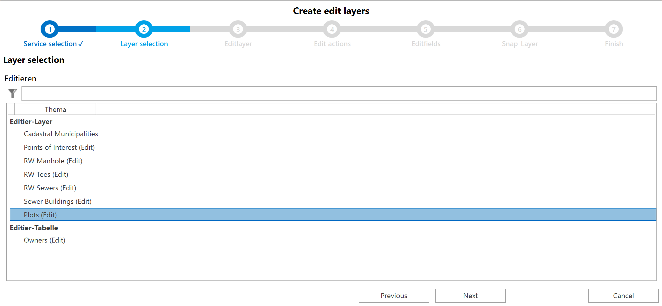Viewport: 662px width, 306px height.
Task: Click step 5 Editfields circle
Action: [x=426, y=29]
